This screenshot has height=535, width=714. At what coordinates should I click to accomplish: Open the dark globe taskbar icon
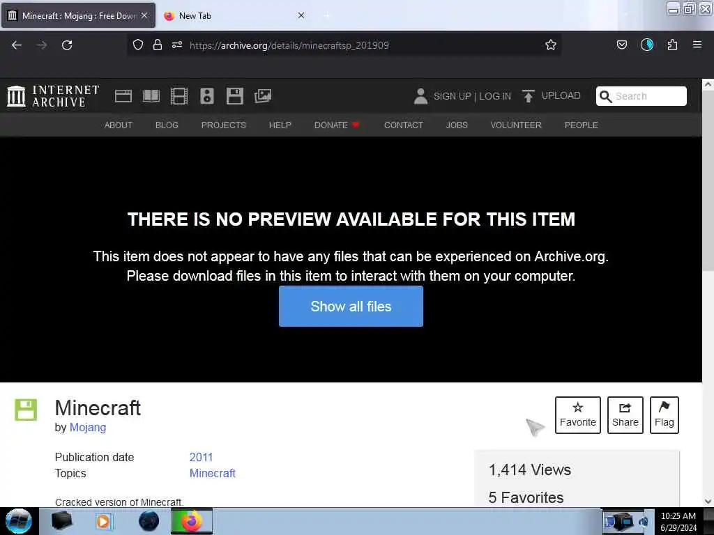click(x=149, y=521)
